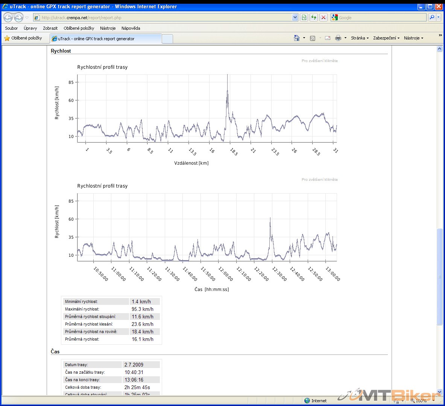
Task: Click the Print icon in command bar
Action: (338, 38)
